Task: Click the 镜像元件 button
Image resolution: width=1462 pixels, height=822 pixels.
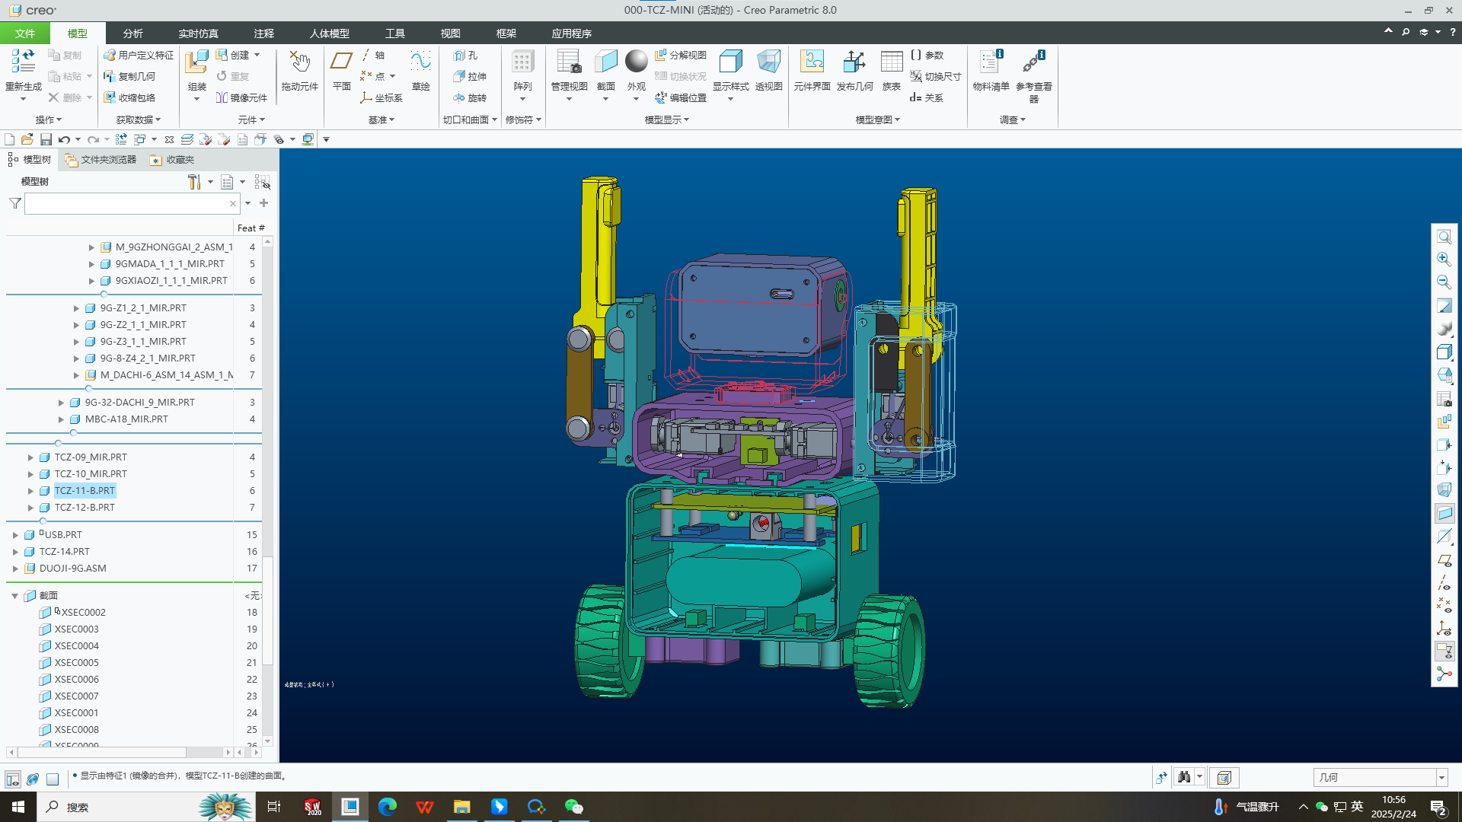Action: click(241, 97)
